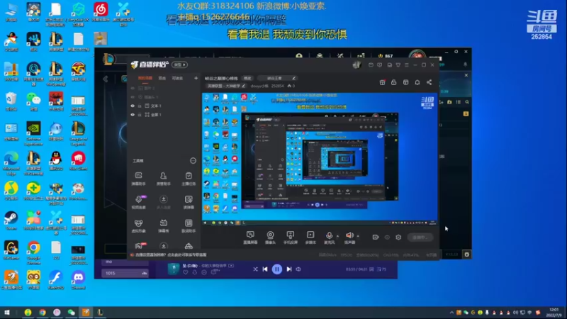Viewport: 567px width, 319px height.
Task: Click the record video icon beside settings
Action: (376, 237)
